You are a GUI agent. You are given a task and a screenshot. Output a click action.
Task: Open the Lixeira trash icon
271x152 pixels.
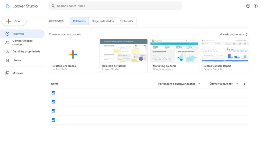8,60
